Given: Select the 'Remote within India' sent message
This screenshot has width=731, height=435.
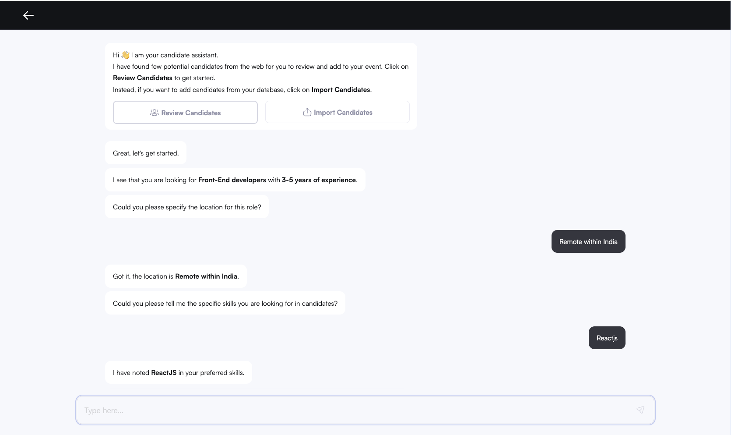Looking at the screenshot, I should coord(588,241).
